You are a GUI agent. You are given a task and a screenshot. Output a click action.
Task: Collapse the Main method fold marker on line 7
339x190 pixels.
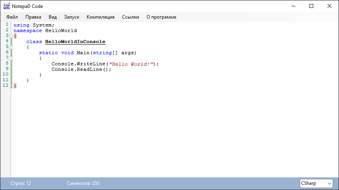(11, 58)
